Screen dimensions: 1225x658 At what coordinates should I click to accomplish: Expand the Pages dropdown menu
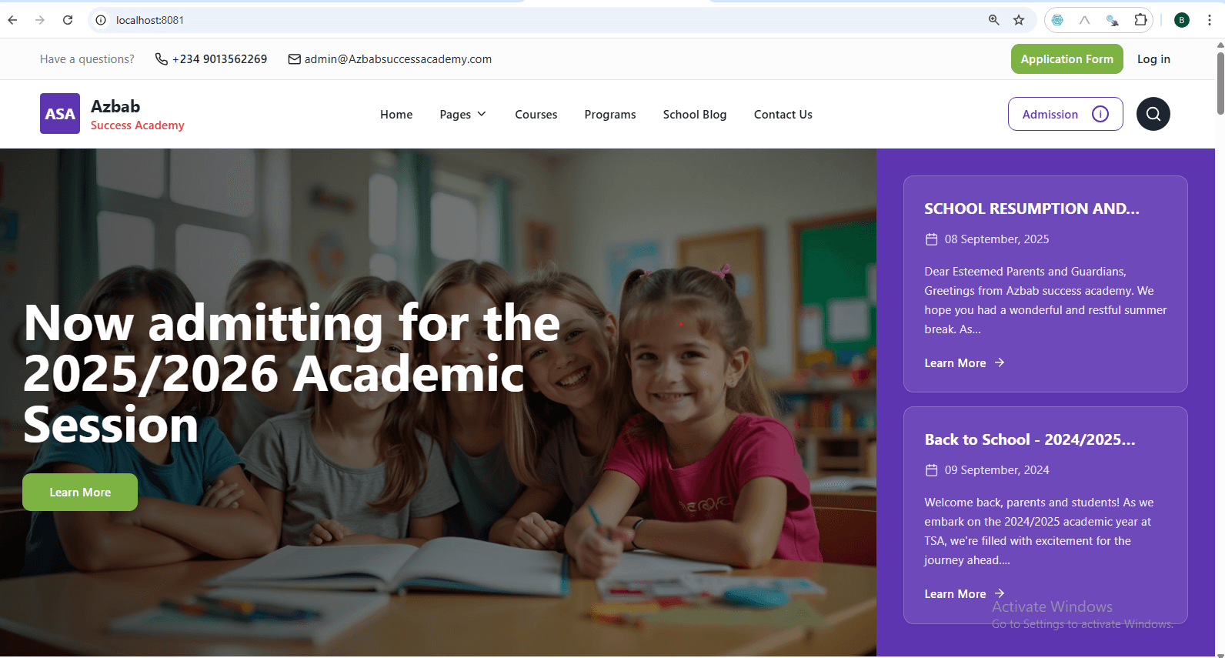[463, 115]
